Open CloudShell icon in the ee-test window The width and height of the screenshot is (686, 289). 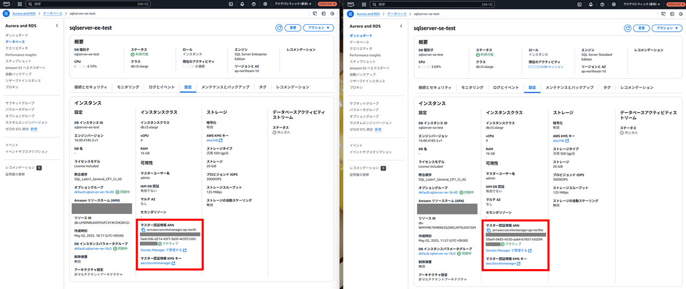coord(230,4)
